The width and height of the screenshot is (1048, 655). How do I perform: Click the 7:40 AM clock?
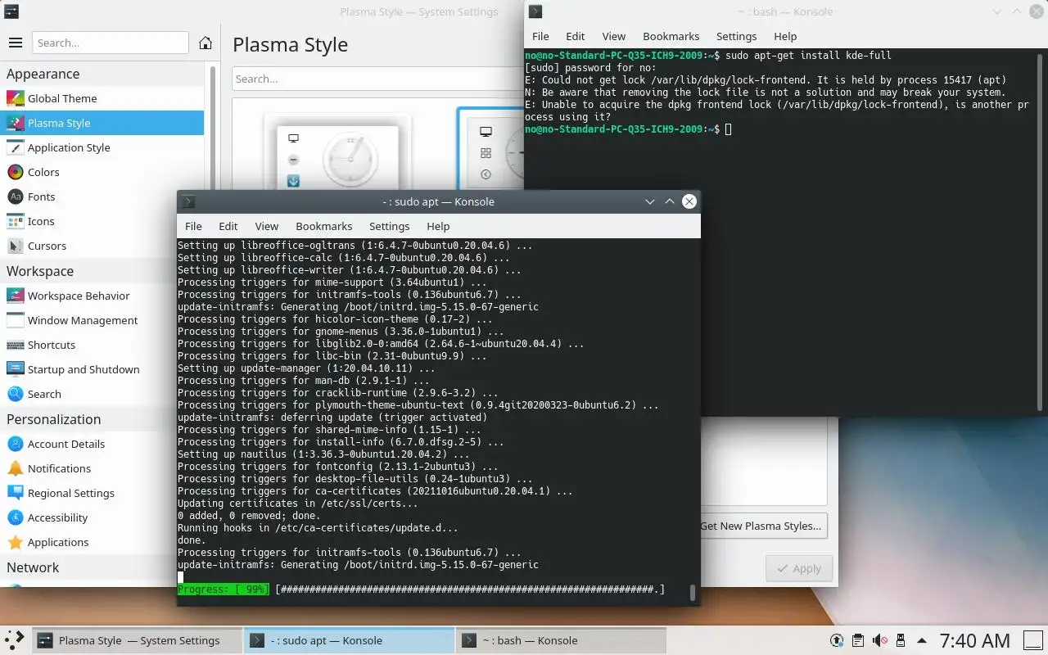(x=974, y=640)
